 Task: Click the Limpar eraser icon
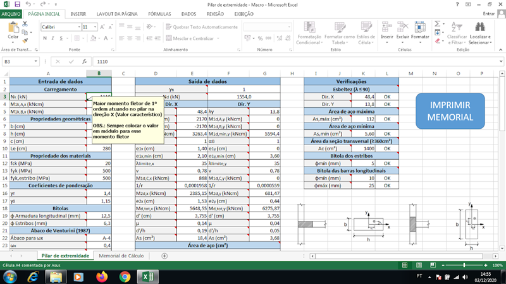[x=438, y=41]
